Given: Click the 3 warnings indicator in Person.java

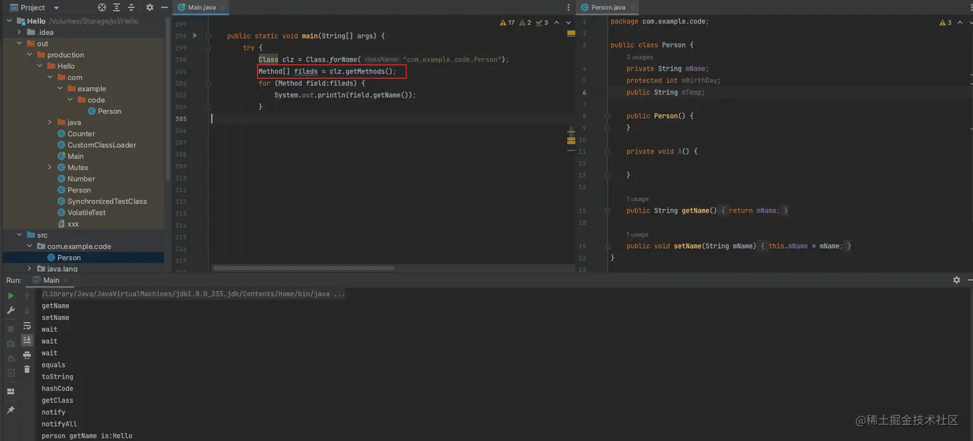Looking at the screenshot, I should (x=945, y=22).
